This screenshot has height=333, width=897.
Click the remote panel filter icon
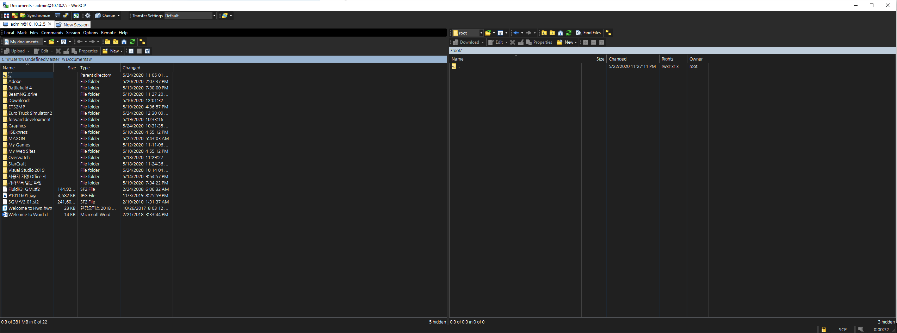point(500,33)
